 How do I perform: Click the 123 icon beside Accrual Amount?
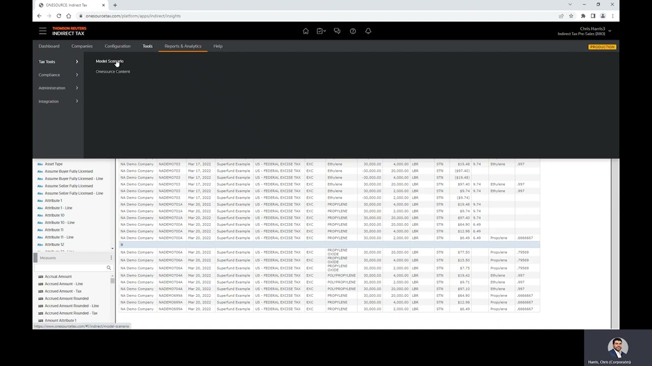40,277
